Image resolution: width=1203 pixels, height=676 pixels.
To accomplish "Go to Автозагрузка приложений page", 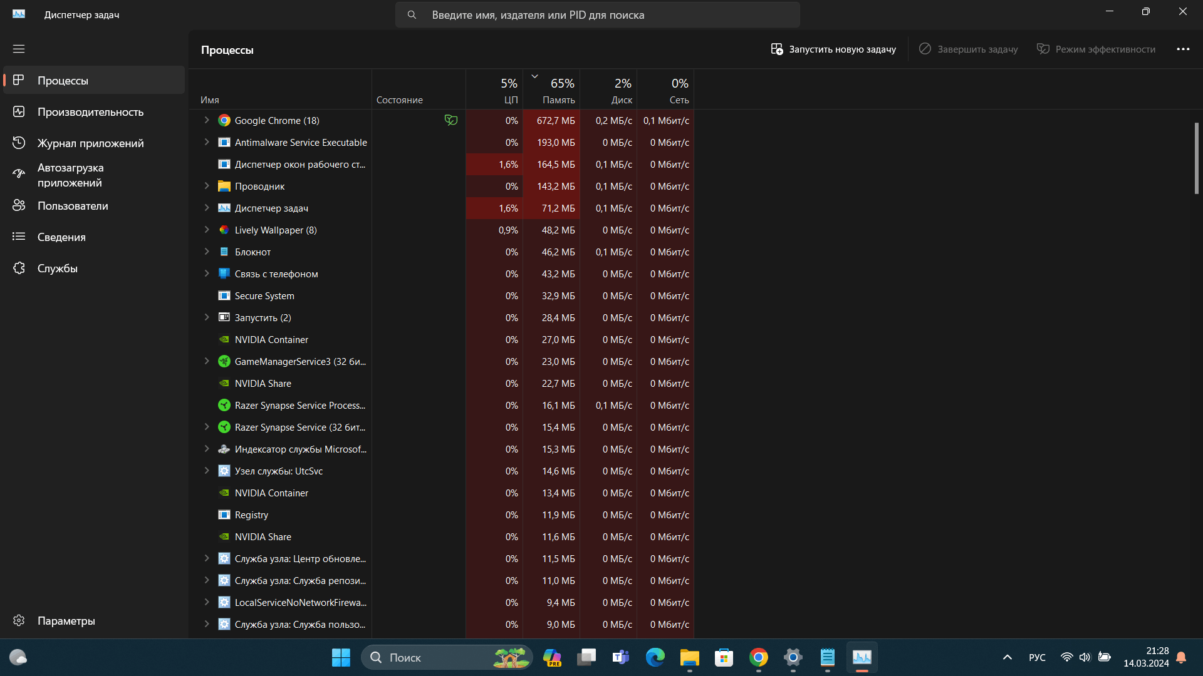I will pos(94,175).
